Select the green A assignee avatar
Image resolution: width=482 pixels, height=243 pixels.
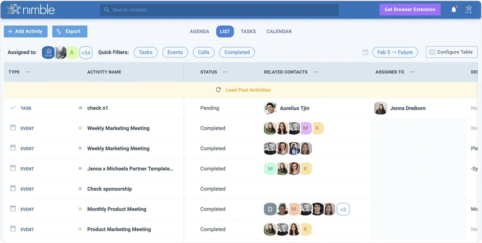[72, 52]
